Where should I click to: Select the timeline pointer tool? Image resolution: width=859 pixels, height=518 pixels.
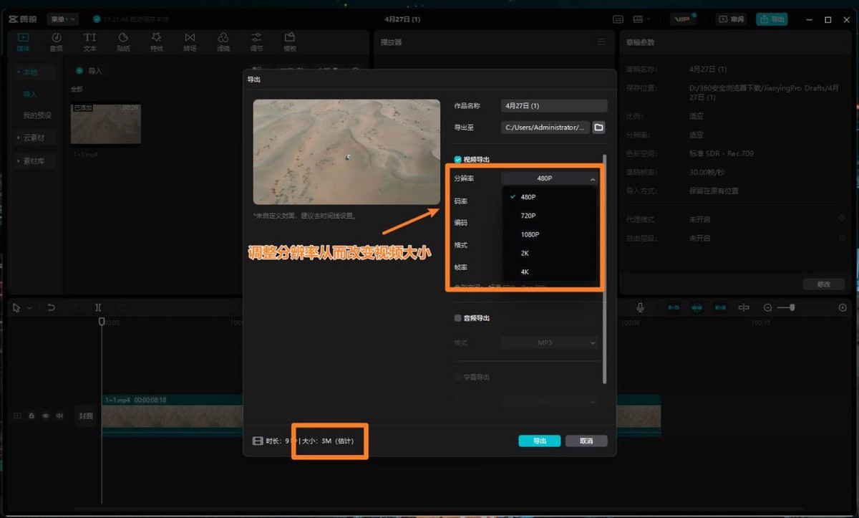(16, 307)
